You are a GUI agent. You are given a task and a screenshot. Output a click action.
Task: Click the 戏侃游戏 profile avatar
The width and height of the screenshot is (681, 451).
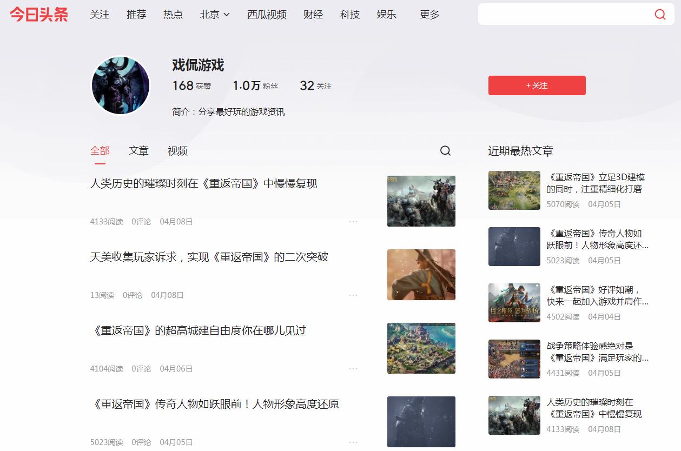[120, 85]
